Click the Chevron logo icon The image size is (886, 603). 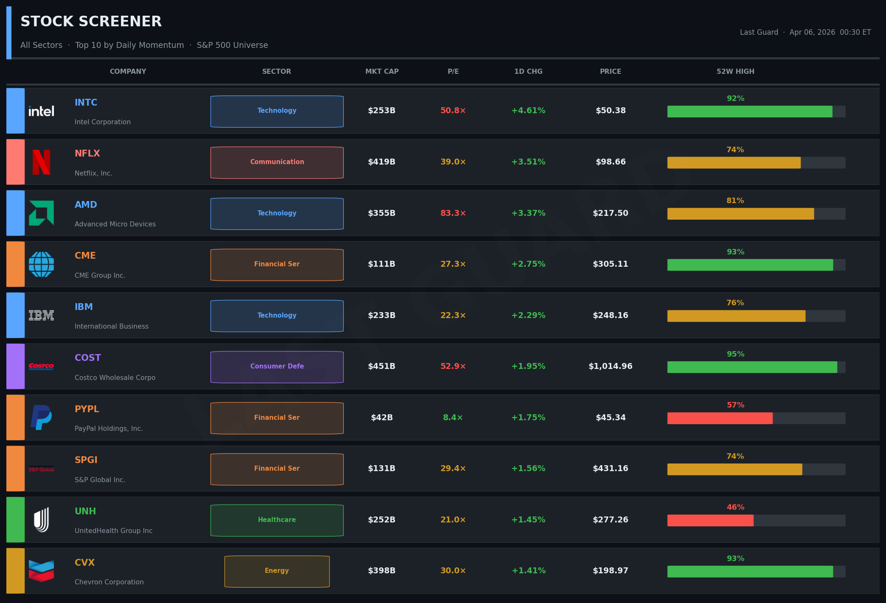[x=41, y=571]
